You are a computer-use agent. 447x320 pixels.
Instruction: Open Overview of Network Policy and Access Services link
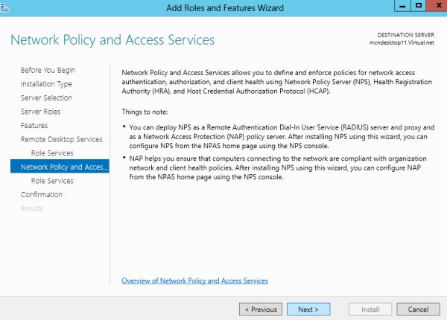point(194,281)
